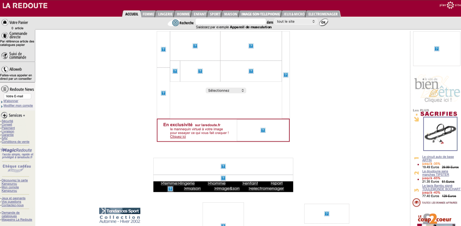
Task: Click the La Redoute logo
Action: pos(25,5)
